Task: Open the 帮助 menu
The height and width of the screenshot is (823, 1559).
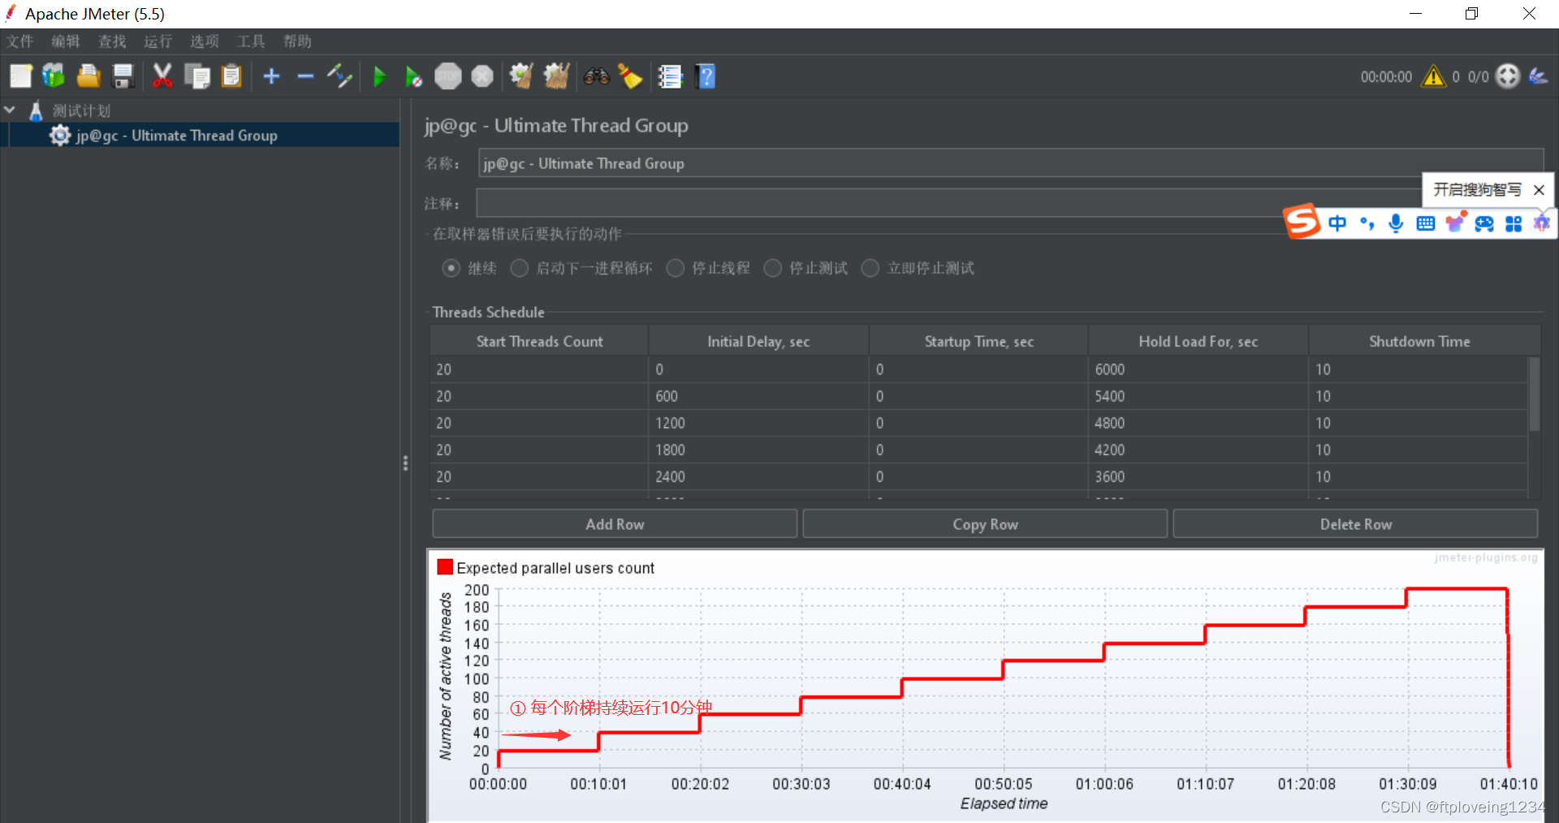Action: 297,41
